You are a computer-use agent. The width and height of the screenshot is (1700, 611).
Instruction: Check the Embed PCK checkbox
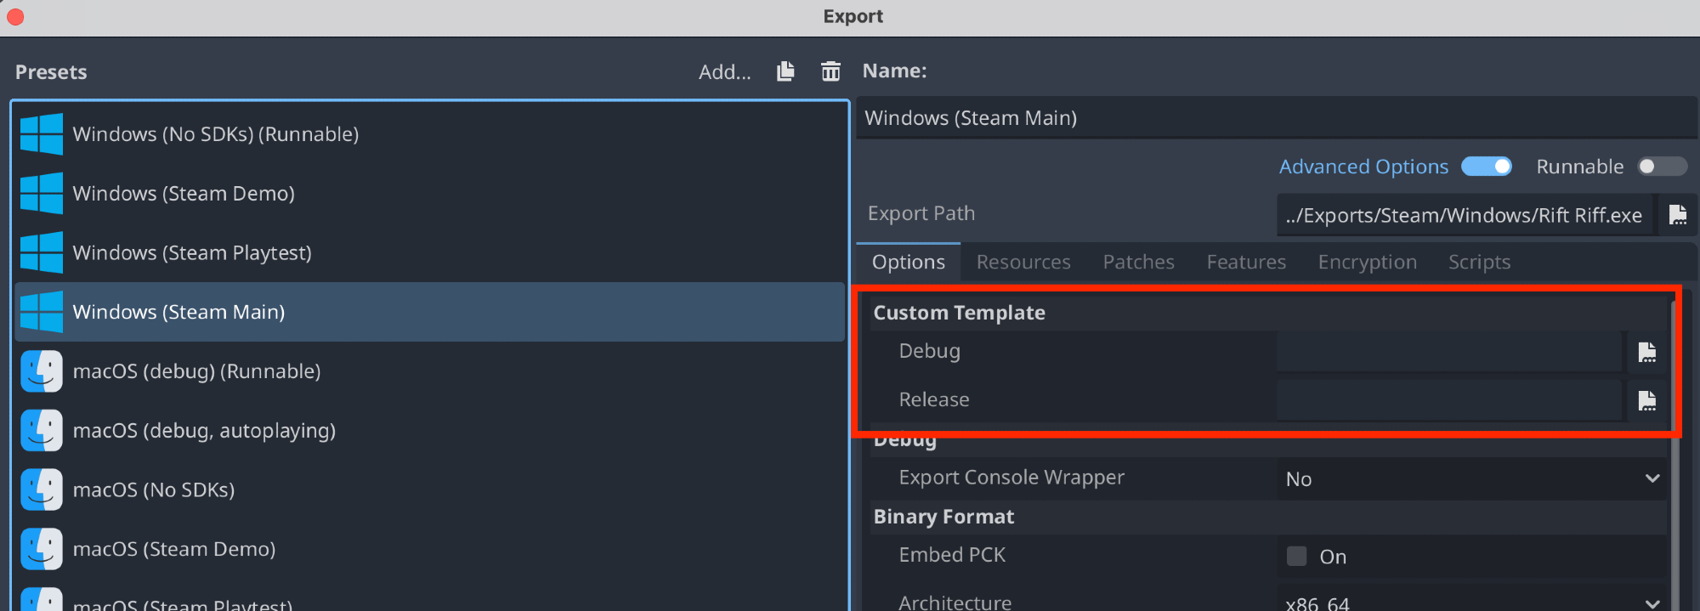pos(1296,557)
